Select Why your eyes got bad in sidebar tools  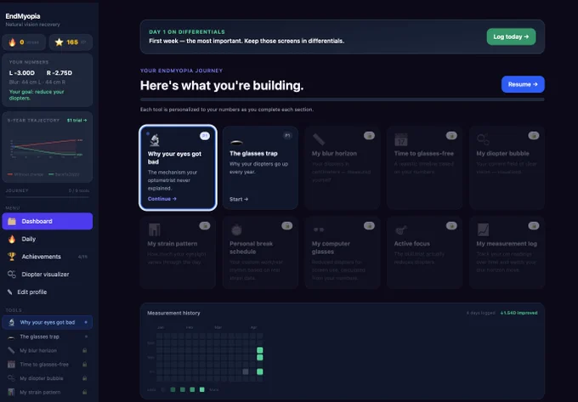pyautogui.click(x=48, y=322)
